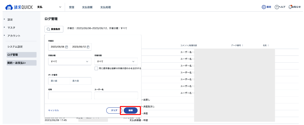Click the 2023/09/06 start date field
304x125 pixels.
pyautogui.click(x=59, y=47)
